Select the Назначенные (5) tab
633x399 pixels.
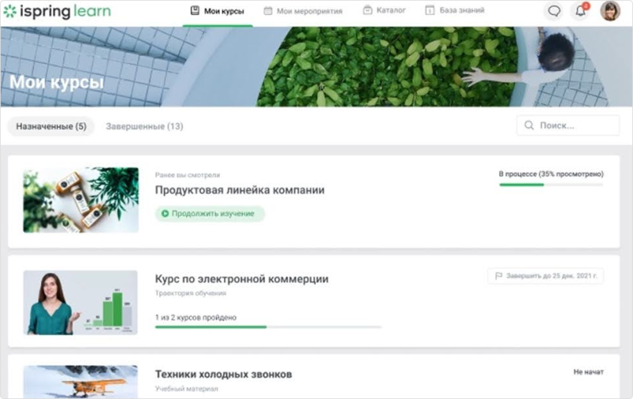pyautogui.click(x=51, y=126)
